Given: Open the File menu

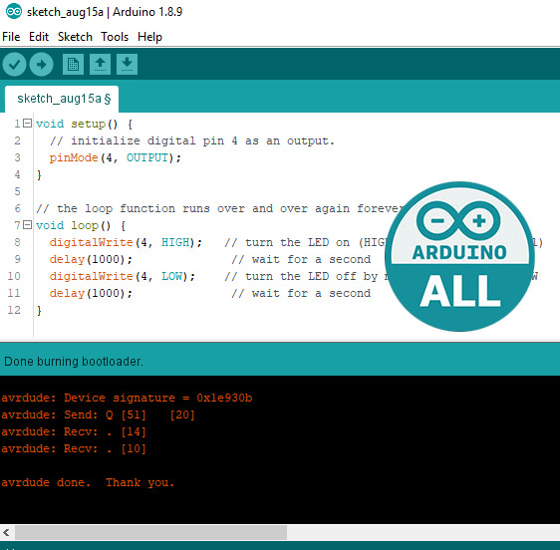Looking at the screenshot, I should tap(11, 37).
